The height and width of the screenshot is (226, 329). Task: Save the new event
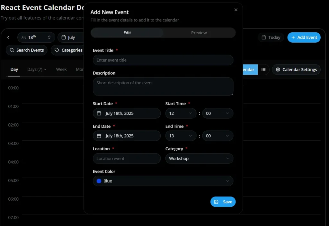coord(223,202)
